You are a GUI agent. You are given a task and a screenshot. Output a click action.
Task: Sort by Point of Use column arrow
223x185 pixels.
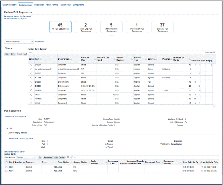pyautogui.click(x=95, y=59)
